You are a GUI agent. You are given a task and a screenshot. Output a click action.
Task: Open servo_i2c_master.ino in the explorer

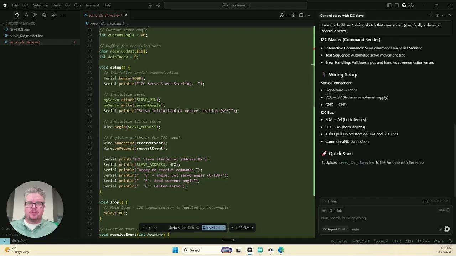(26, 36)
